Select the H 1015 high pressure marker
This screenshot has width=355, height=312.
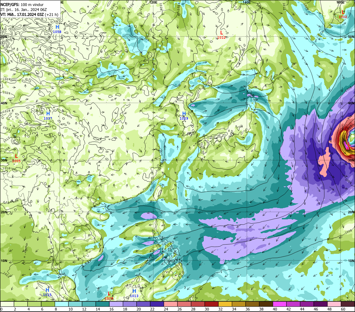coord(47,292)
